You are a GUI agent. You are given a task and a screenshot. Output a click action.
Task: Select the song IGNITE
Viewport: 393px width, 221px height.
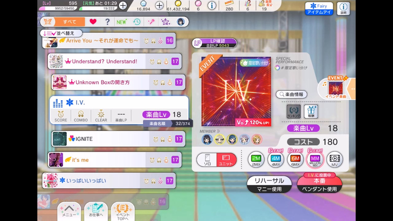(118, 139)
